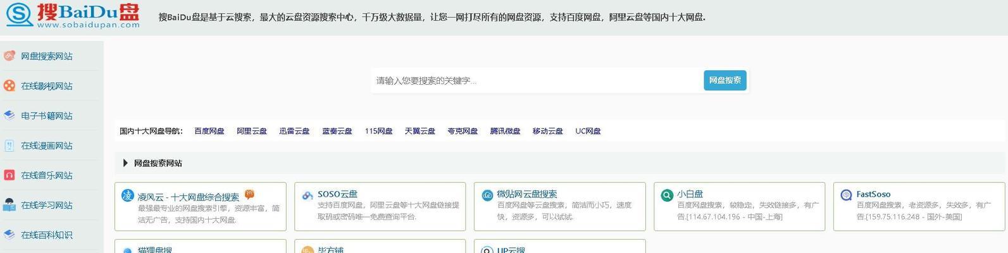Open the FastSoso title link

pos(874,194)
